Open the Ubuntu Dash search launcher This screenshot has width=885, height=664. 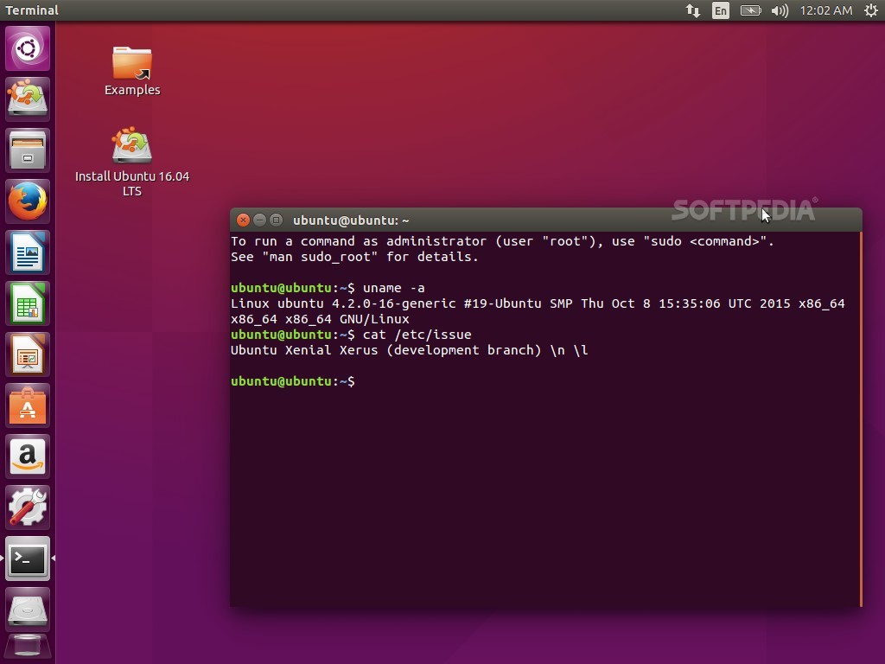pos(28,48)
